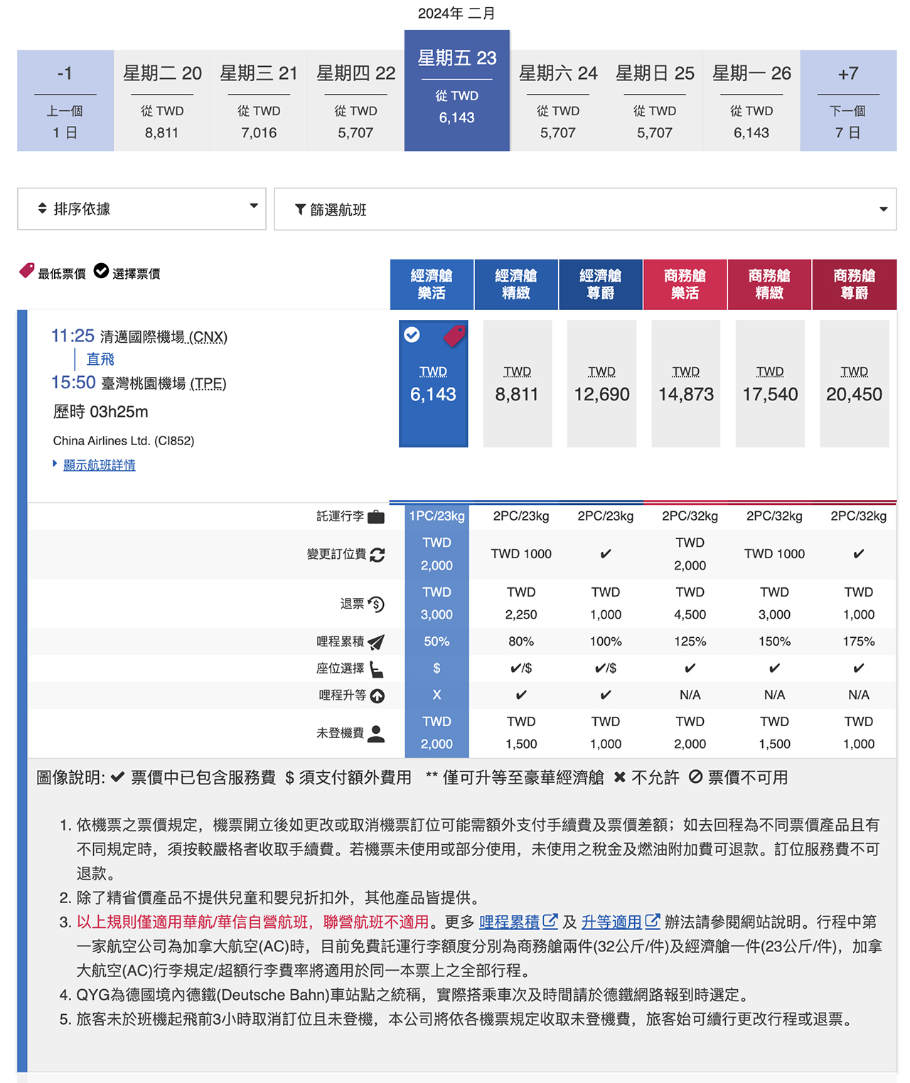Click the 經濟艙精緻 column header
Screen dimensions: 910x1083
click(516, 284)
